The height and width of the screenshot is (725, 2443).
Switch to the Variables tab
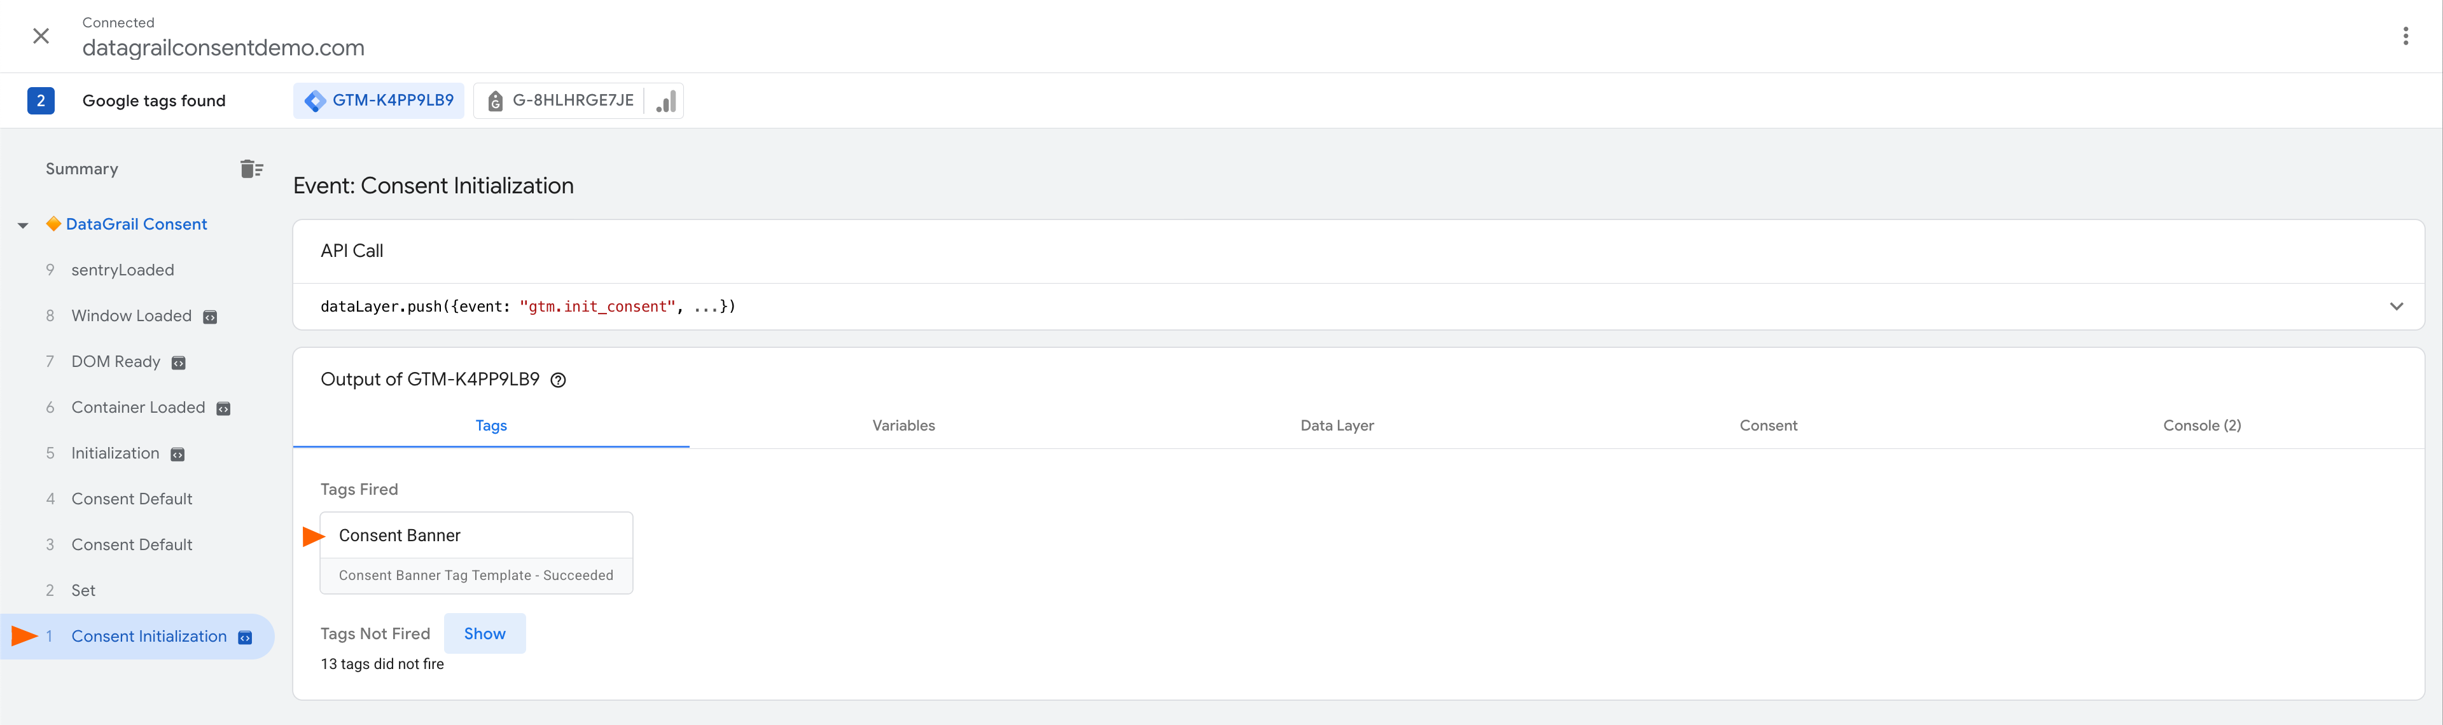point(904,425)
